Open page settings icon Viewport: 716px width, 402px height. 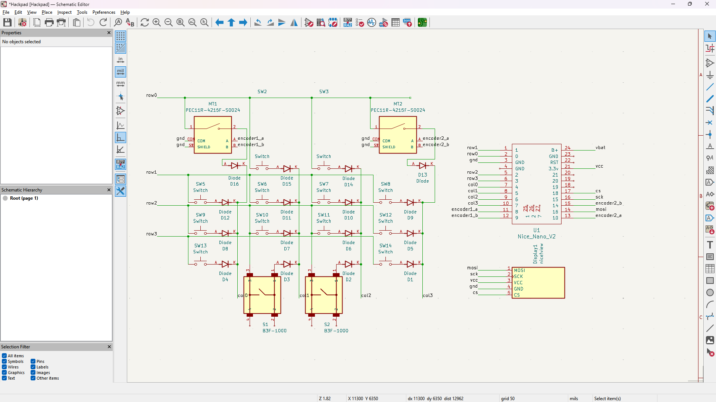click(x=37, y=22)
